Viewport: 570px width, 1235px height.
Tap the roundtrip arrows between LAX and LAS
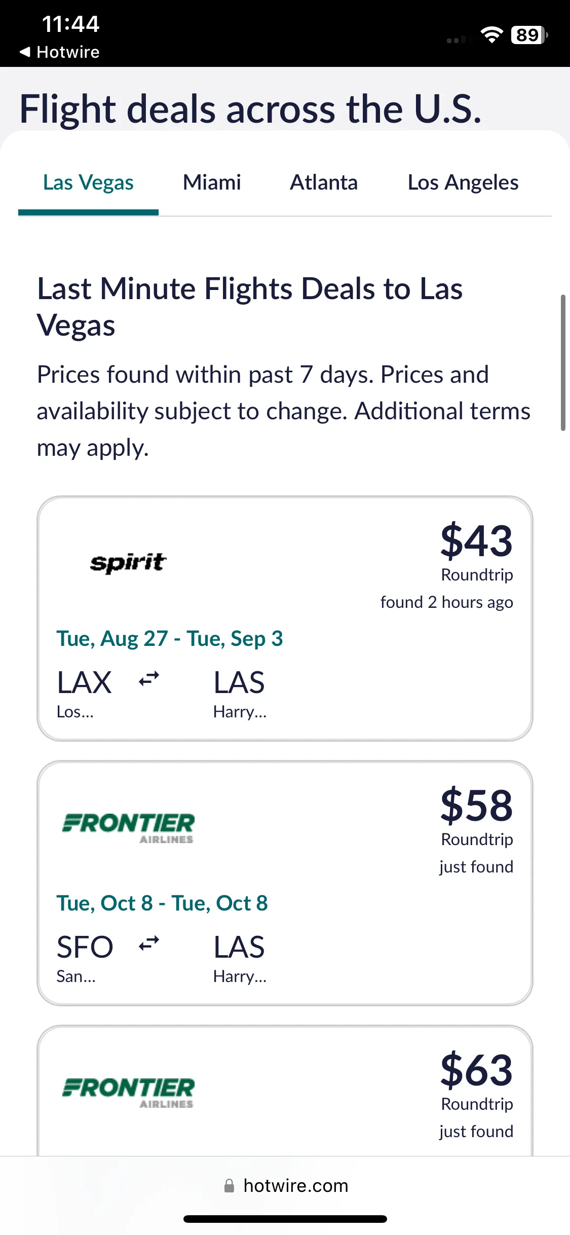pyautogui.click(x=149, y=678)
